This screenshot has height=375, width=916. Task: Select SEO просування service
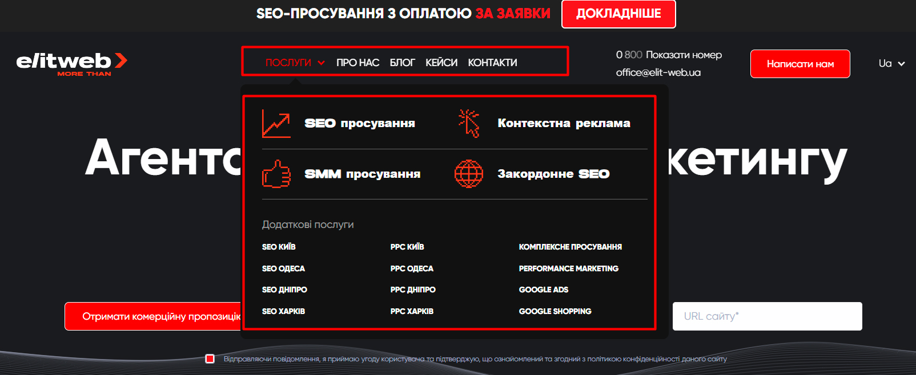coord(360,124)
